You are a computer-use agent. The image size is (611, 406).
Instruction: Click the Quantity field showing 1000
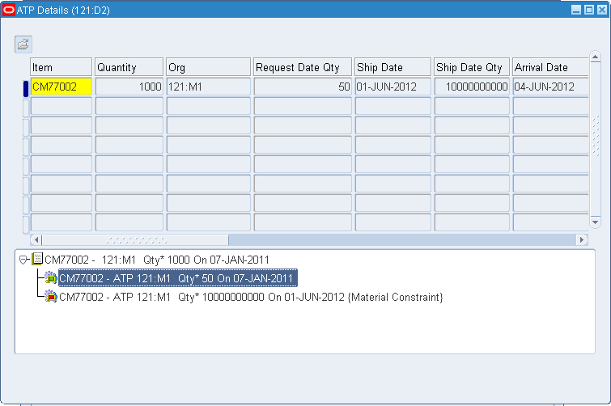click(129, 87)
